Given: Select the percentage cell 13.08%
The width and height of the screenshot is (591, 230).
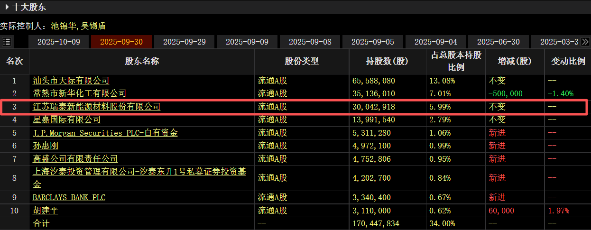Looking at the screenshot, I should click(442, 81).
